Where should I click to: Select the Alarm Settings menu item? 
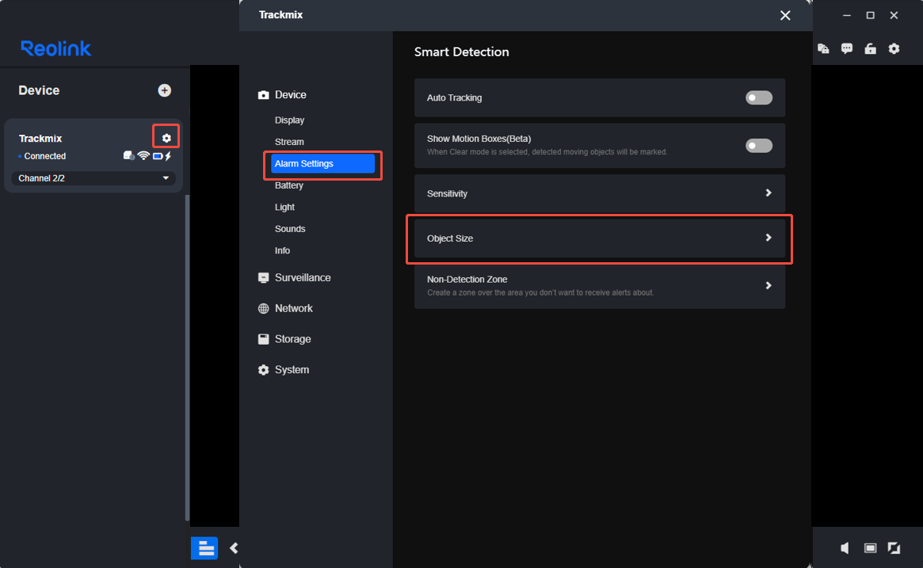322,164
